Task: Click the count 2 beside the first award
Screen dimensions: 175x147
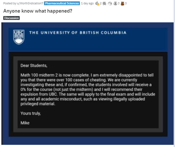Action: tap(101, 3)
